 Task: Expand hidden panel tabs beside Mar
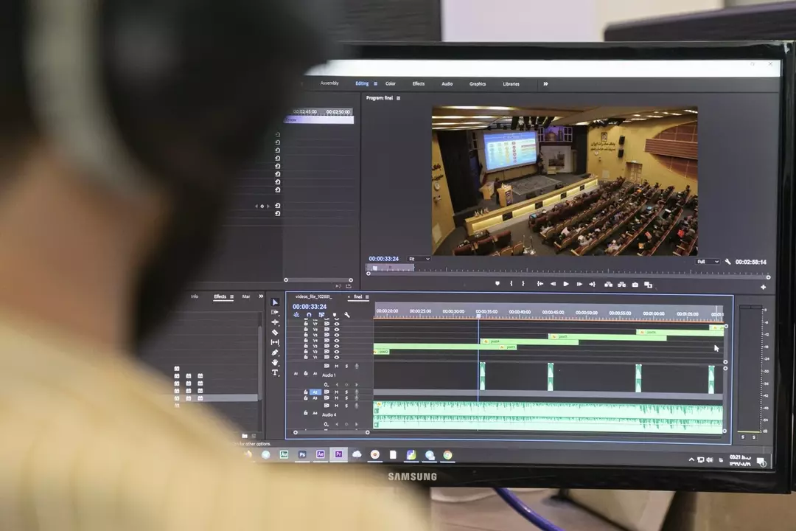coord(261,296)
